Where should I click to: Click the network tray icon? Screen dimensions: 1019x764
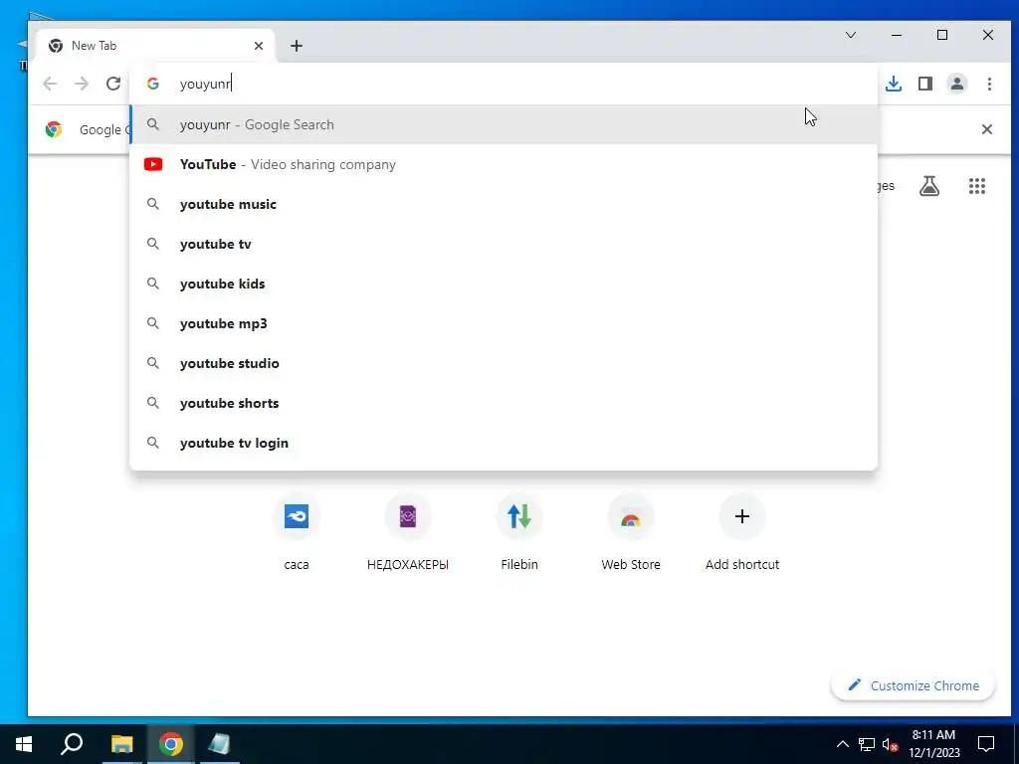pyautogui.click(x=867, y=744)
